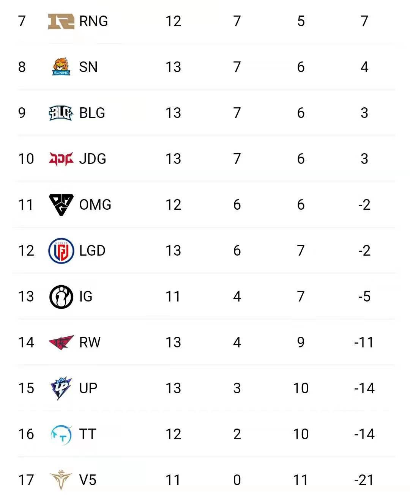The image size is (410, 501).
Task: Click the black OMG logo
Action: [61, 204]
